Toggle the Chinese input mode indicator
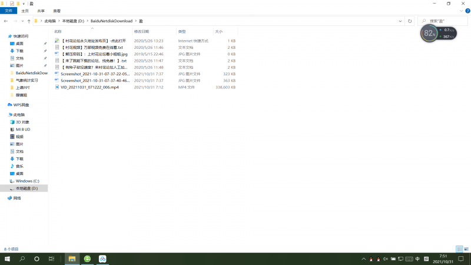471x265 pixels. click(x=417, y=259)
